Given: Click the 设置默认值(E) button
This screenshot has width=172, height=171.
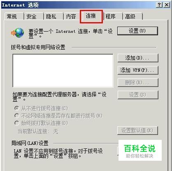Looking at the screenshot, I should click(x=137, y=130).
